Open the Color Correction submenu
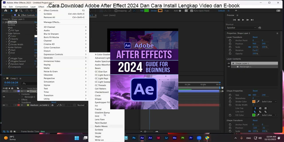Screen dimensions: 284x142 click(x=63, y=47)
